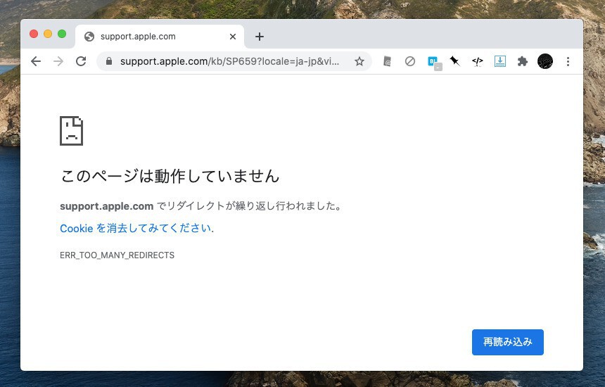The image size is (605, 387).
Task: Open the Extensions puzzle piece menu
Action: coord(523,61)
